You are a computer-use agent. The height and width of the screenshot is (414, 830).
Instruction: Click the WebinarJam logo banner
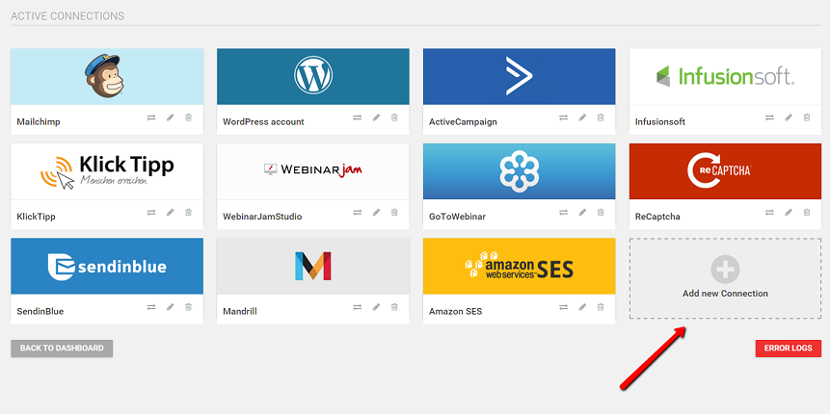click(313, 171)
